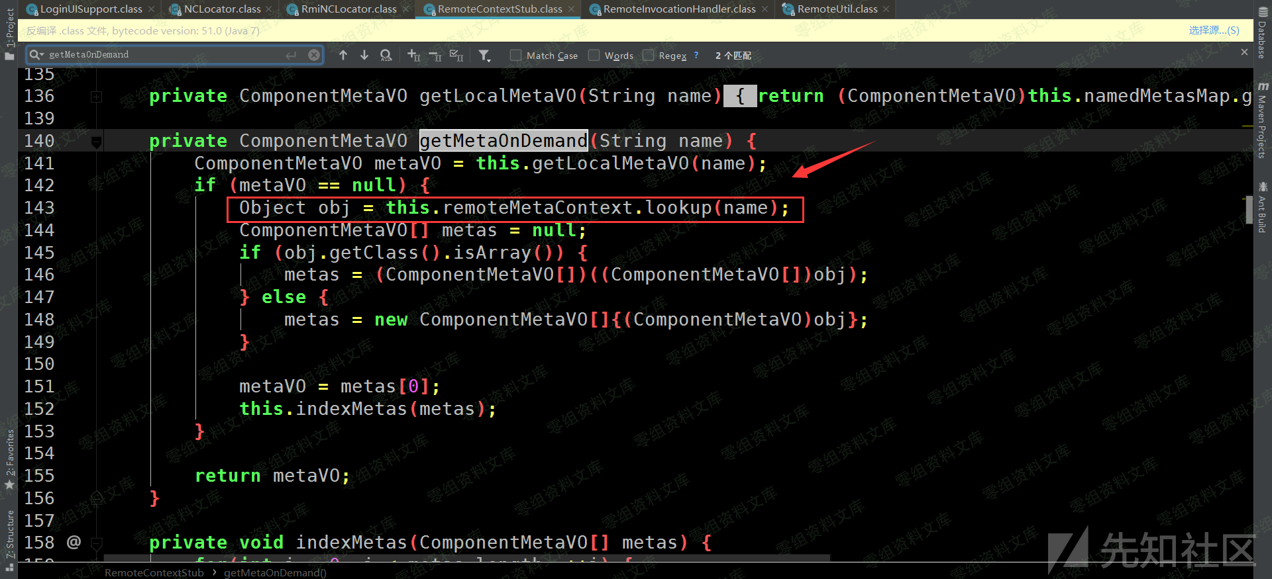Go to previous search occurrence arrow

(x=343, y=56)
